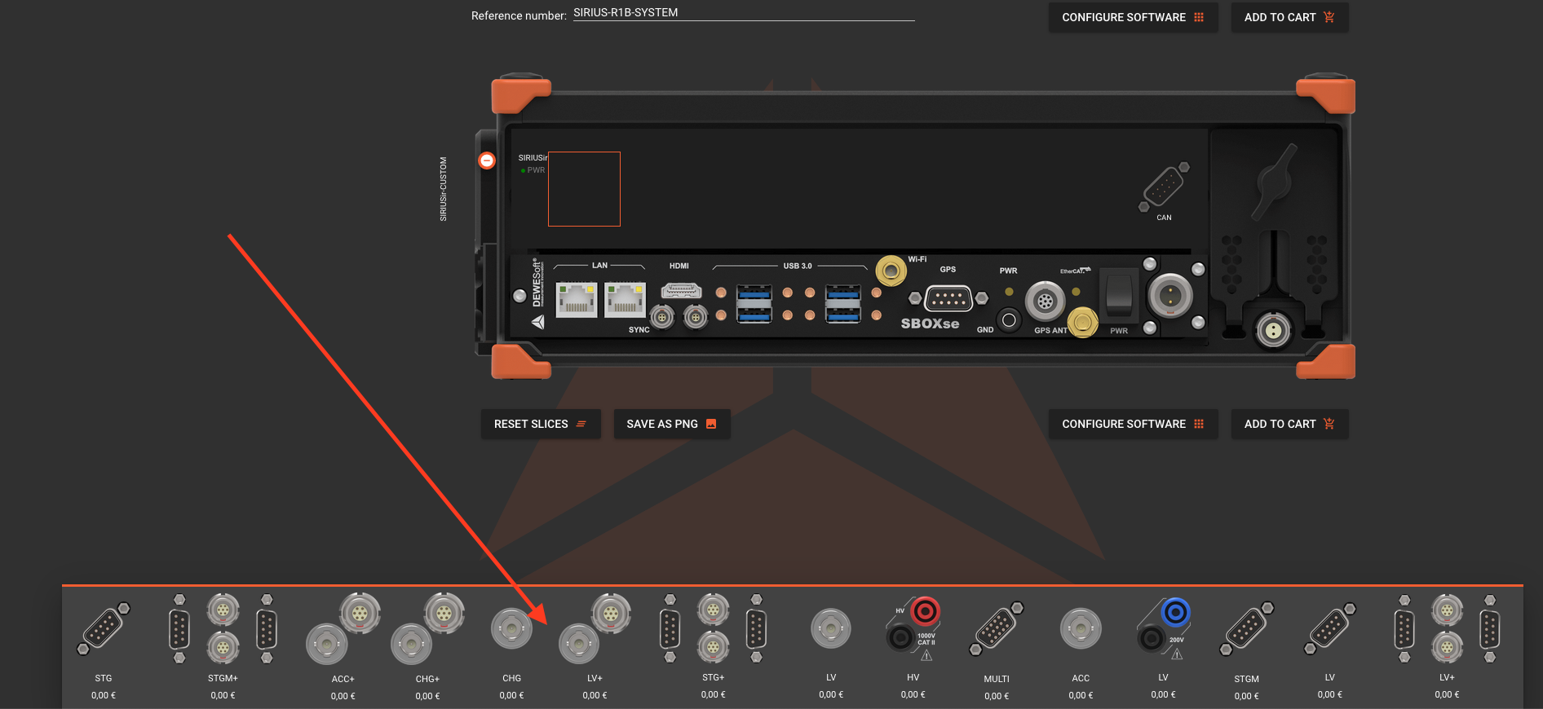Image resolution: width=1543 pixels, height=709 pixels.
Task: Click the 0,00 € price under MULTI
Action: [997, 696]
